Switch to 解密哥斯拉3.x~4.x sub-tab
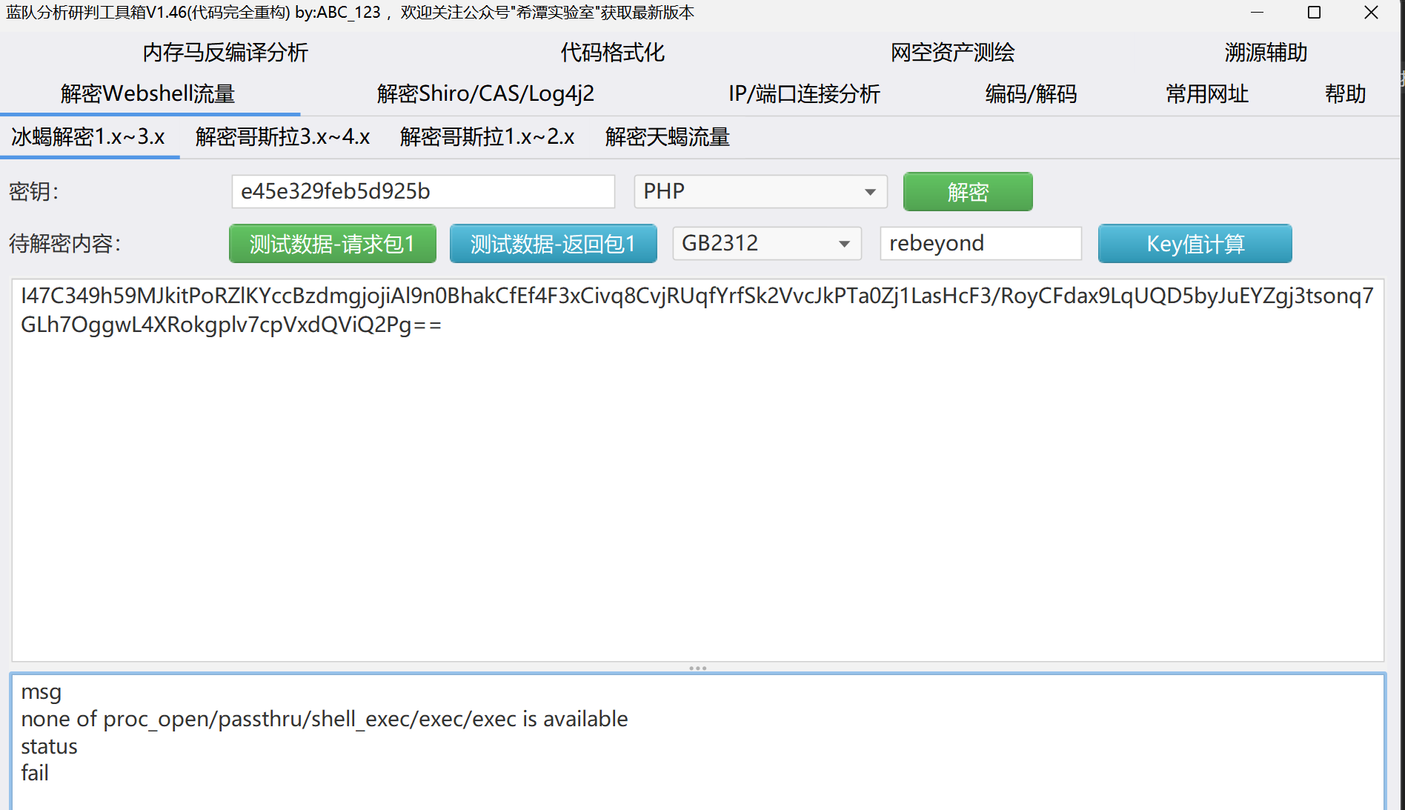 click(282, 137)
